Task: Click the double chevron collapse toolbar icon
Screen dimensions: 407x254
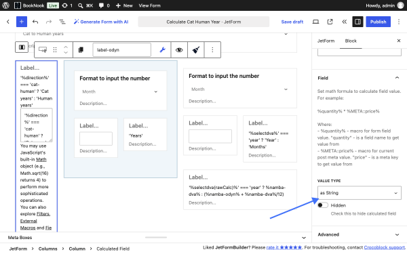Action: 344,22
